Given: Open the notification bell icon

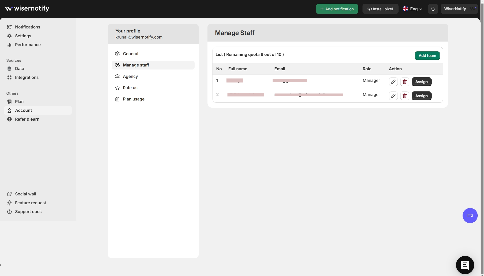Looking at the screenshot, I should tap(433, 9).
